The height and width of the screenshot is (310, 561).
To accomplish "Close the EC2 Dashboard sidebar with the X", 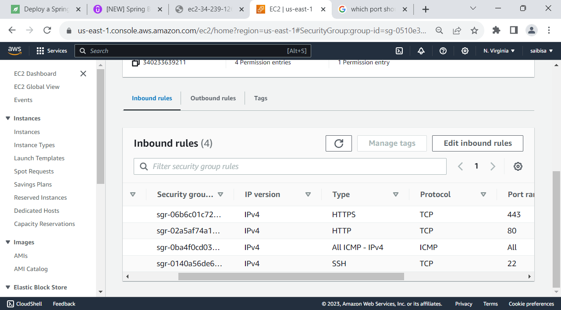I will 83,74.
